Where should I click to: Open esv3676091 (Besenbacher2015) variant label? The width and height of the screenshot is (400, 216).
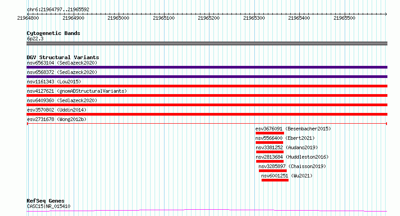[x=293, y=129]
